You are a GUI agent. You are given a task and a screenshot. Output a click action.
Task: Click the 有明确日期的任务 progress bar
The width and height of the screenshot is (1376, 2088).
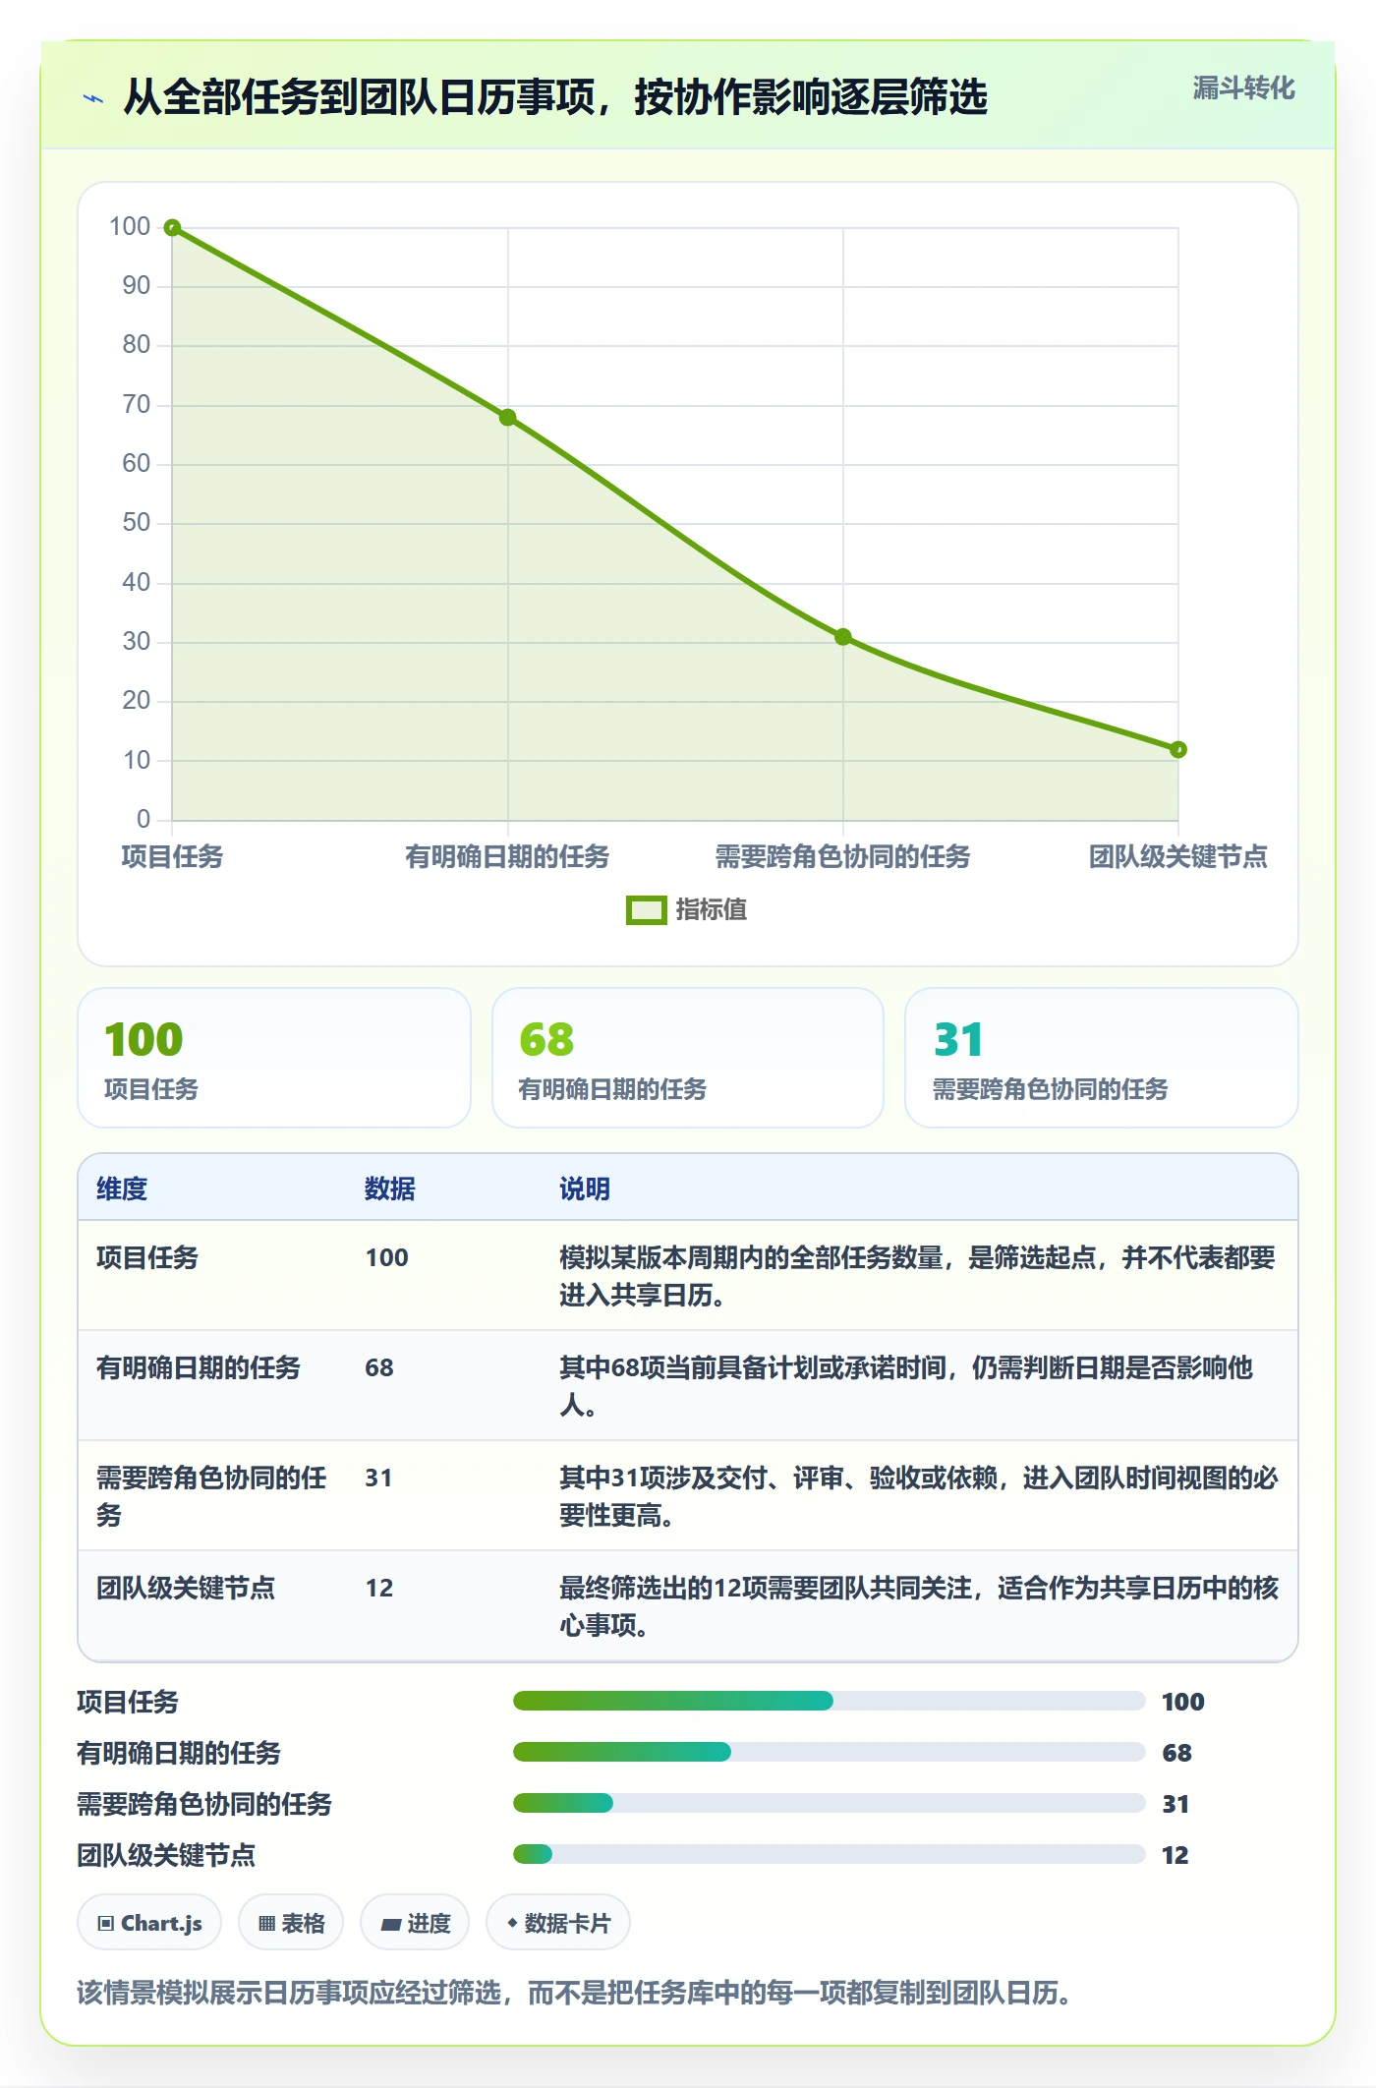829,1752
